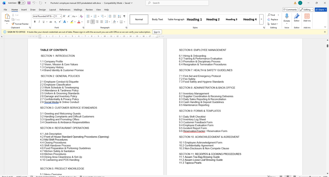The image size is (329, 177).
Task: Open Comments pane button
Action: point(290,10)
